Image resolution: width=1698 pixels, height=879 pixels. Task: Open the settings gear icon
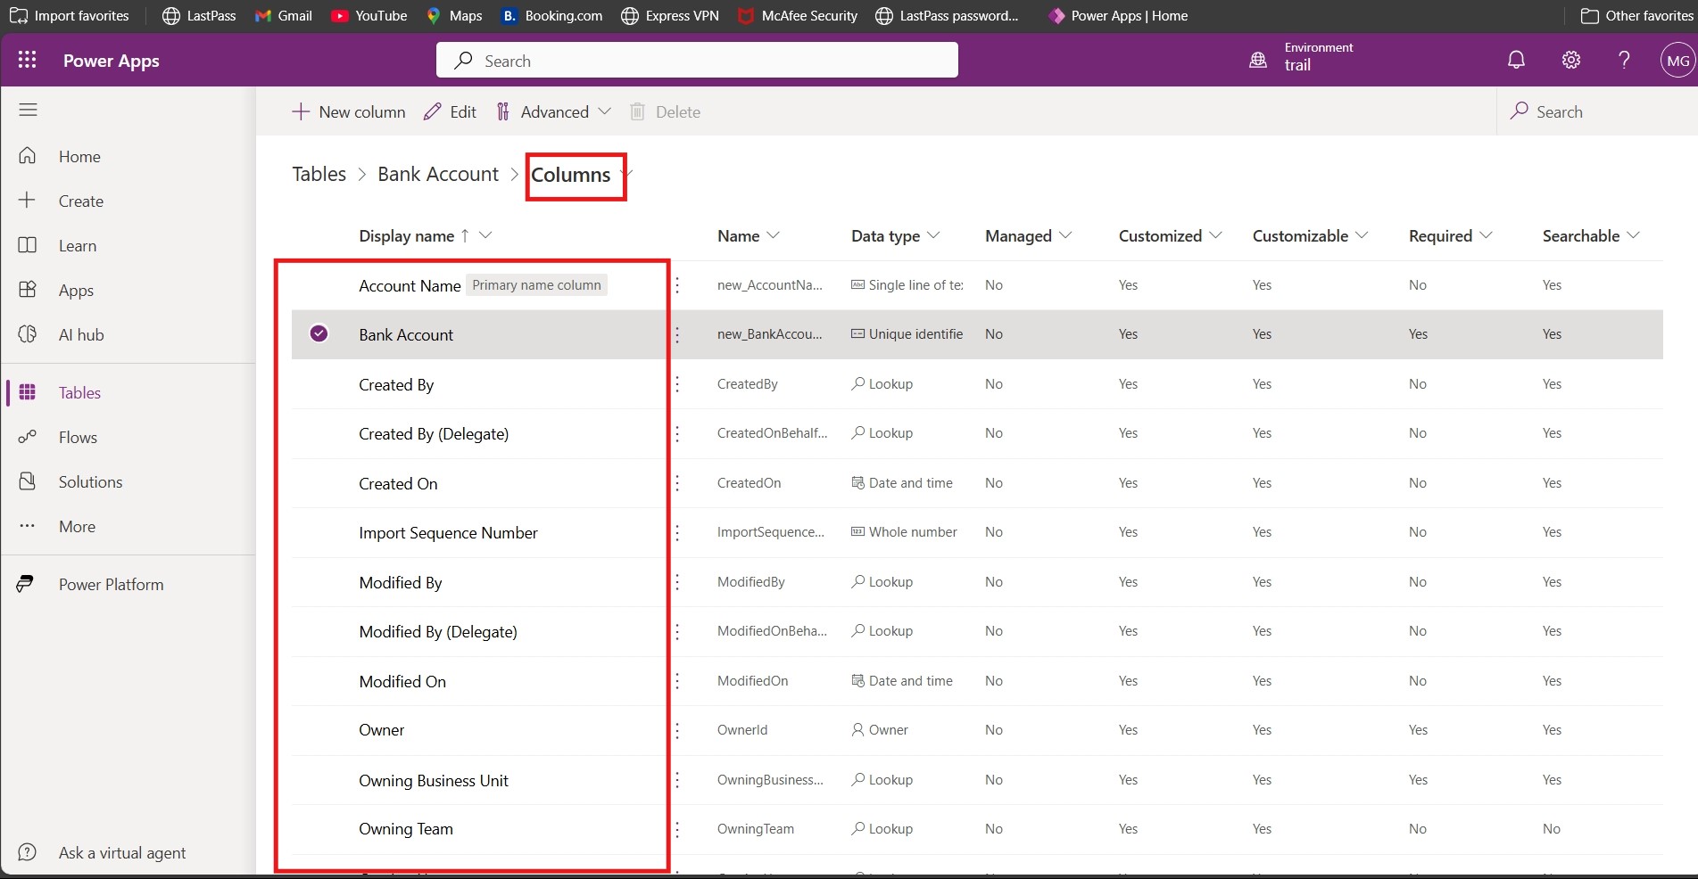click(x=1570, y=60)
